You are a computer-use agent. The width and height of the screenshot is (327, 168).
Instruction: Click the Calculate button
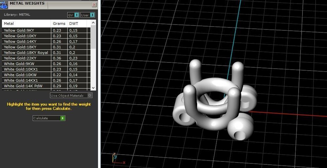point(49,118)
